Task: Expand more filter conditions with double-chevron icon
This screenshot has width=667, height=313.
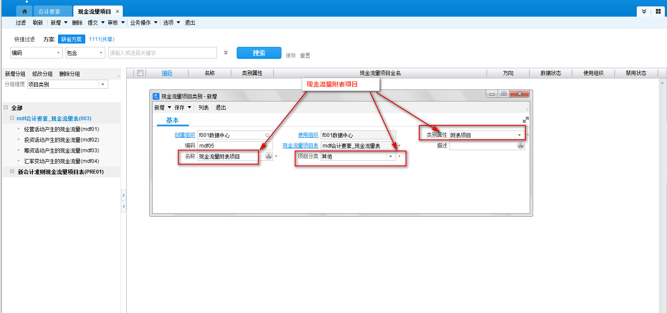Action: click(226, 53)
